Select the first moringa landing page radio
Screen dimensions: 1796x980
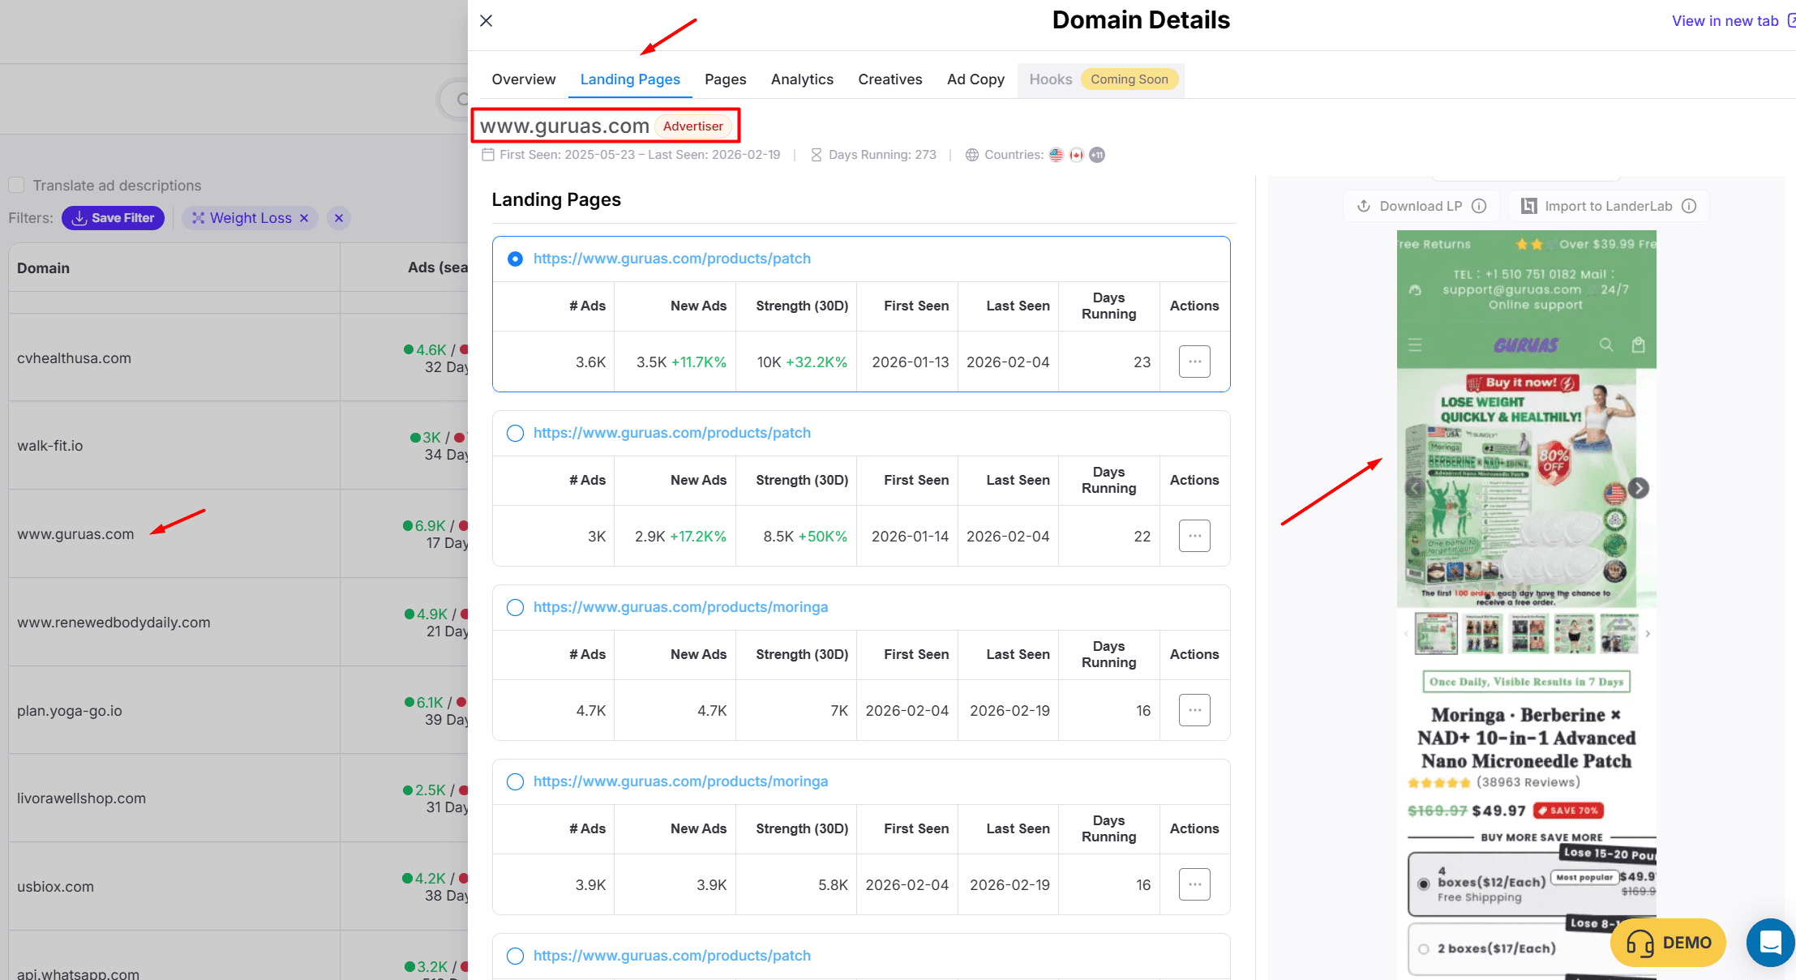click(515, 607)
